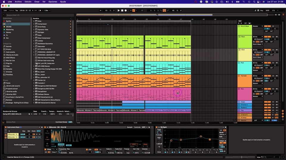
Task: Open macOS Control Center icon
Action: 259,2
